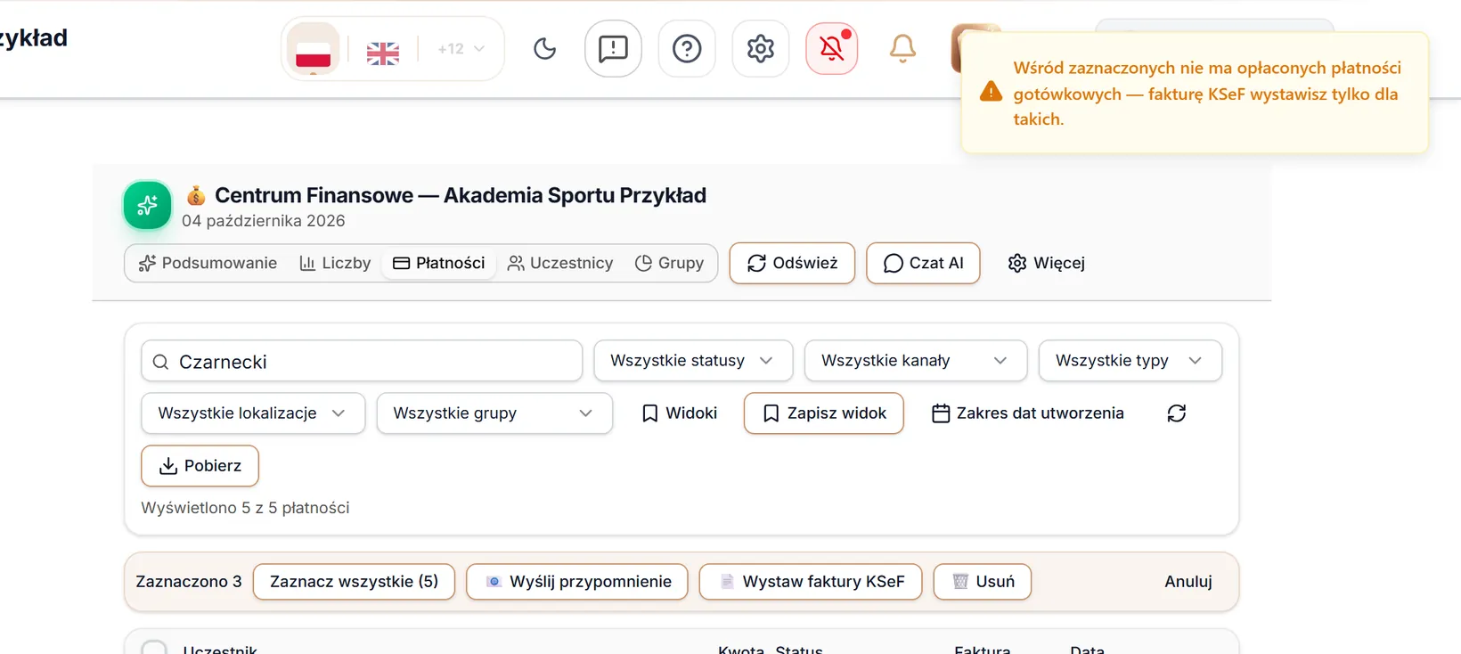Click the Uczestnik column header
The width and height of the screenshot is (1461, 654).
coord(220,650)
